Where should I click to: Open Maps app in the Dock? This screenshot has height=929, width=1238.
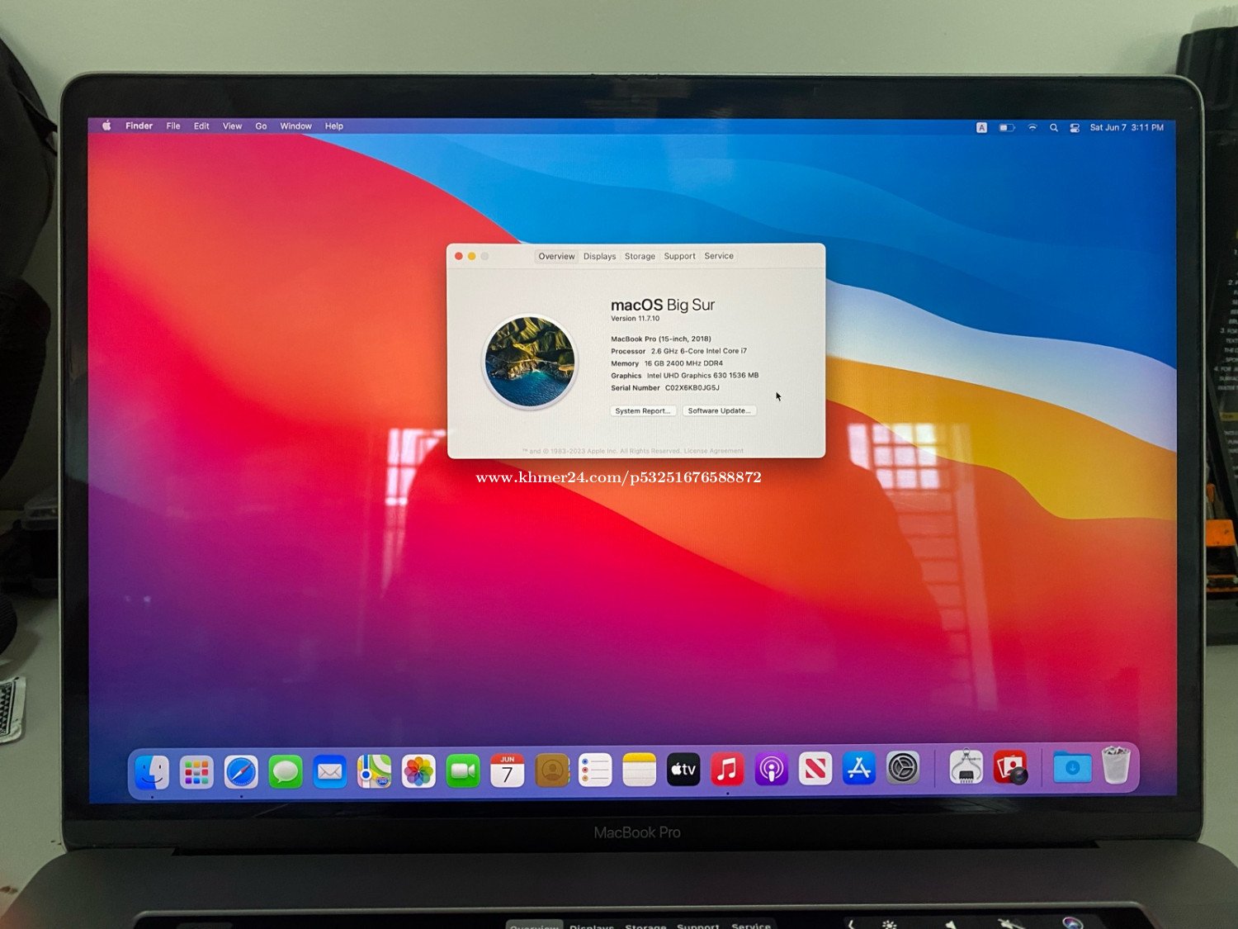pyautogui.click(x=374, y=771)
